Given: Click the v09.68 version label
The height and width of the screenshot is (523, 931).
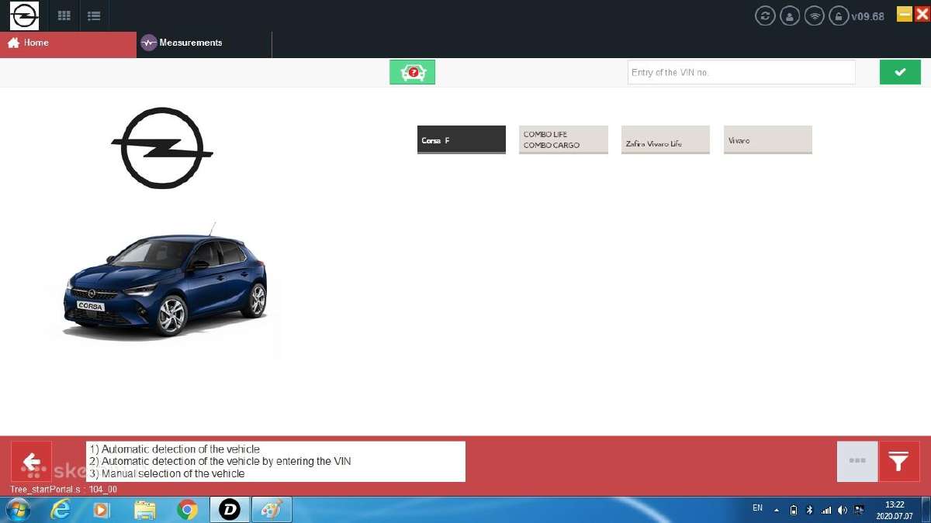Looking at the screenshot, I should (x=867, y=16).
